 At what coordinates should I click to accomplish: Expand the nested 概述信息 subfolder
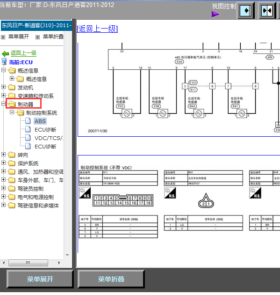(x=12, y=79)
